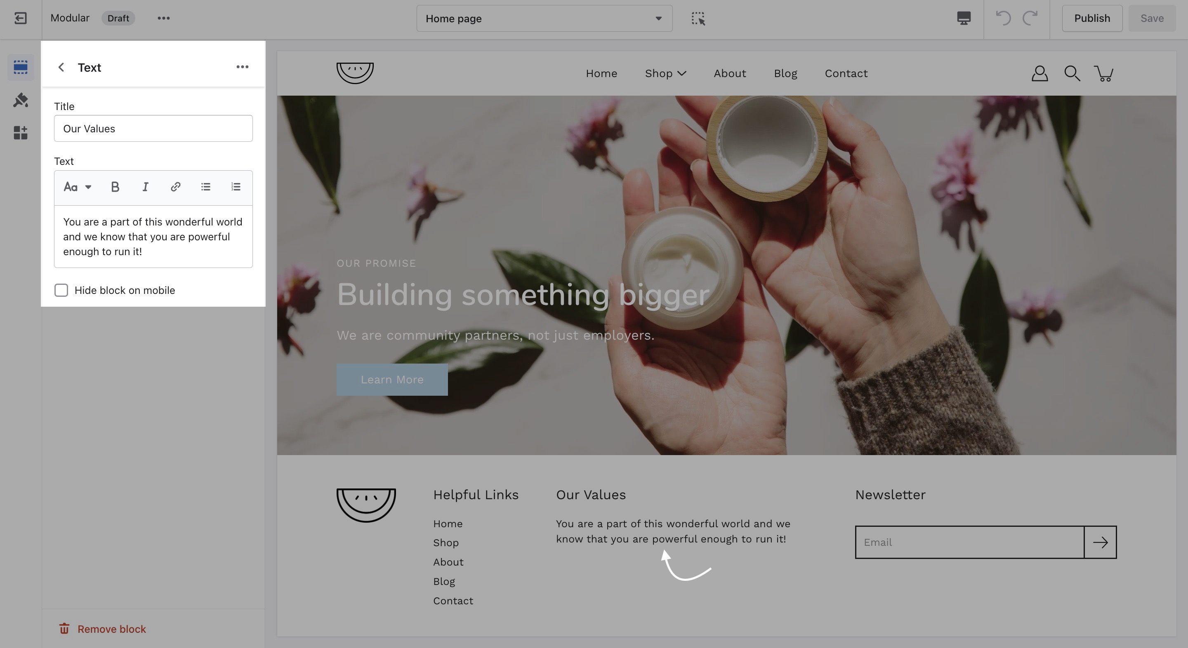Toggle the inspector selection tool

pos(698,19)
